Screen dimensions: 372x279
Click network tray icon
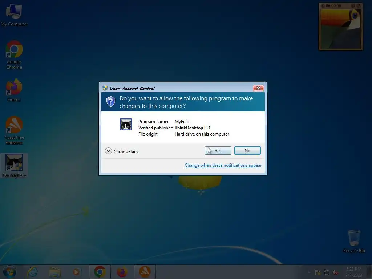pos(327,272)
